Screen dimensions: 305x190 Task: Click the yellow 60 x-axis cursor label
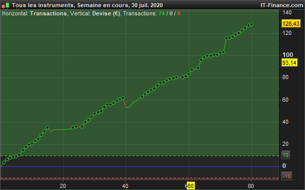click(191, 186)
